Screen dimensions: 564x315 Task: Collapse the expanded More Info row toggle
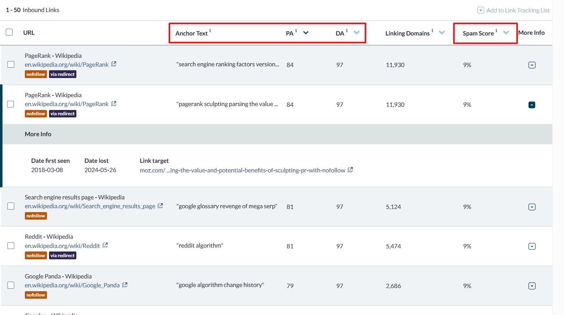pyautogui.click(x=532, y=105)
